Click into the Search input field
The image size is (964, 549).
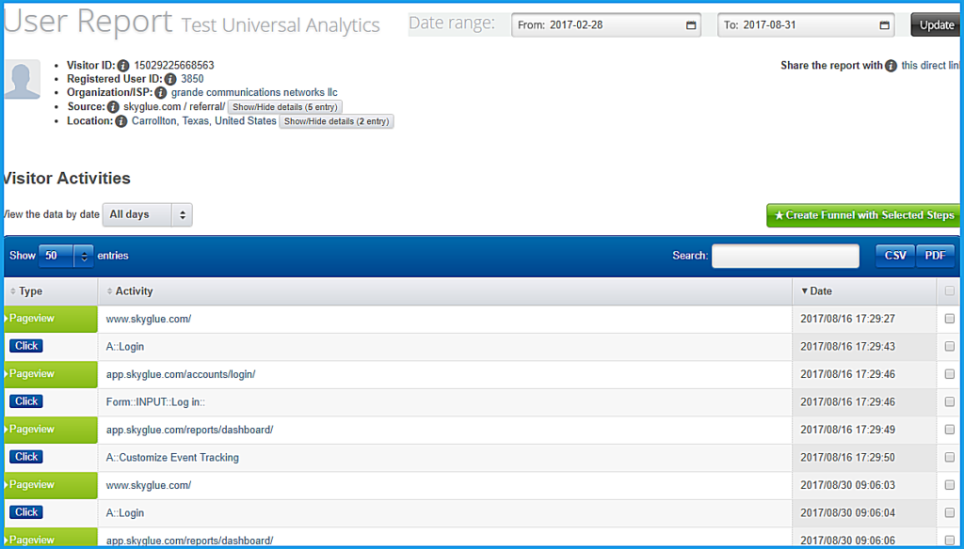[x=785, y=256]
